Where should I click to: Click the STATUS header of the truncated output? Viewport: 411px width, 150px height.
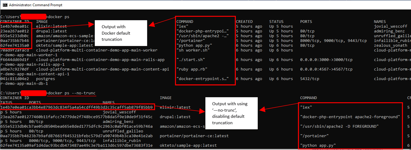pos(276,21)
